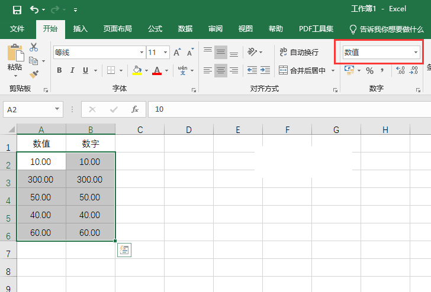Apply cell borders
Viewport: 431px width, 292px height.
click(111, 70)
